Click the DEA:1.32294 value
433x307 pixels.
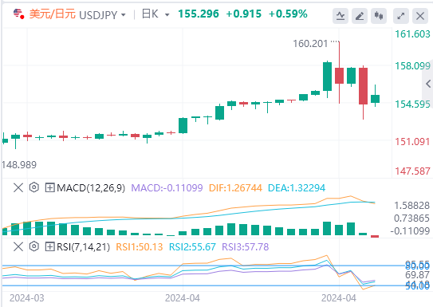[297, 188]
